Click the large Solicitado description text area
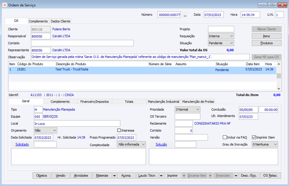Viewport: 289px width, 186px height. pos(79,157)
